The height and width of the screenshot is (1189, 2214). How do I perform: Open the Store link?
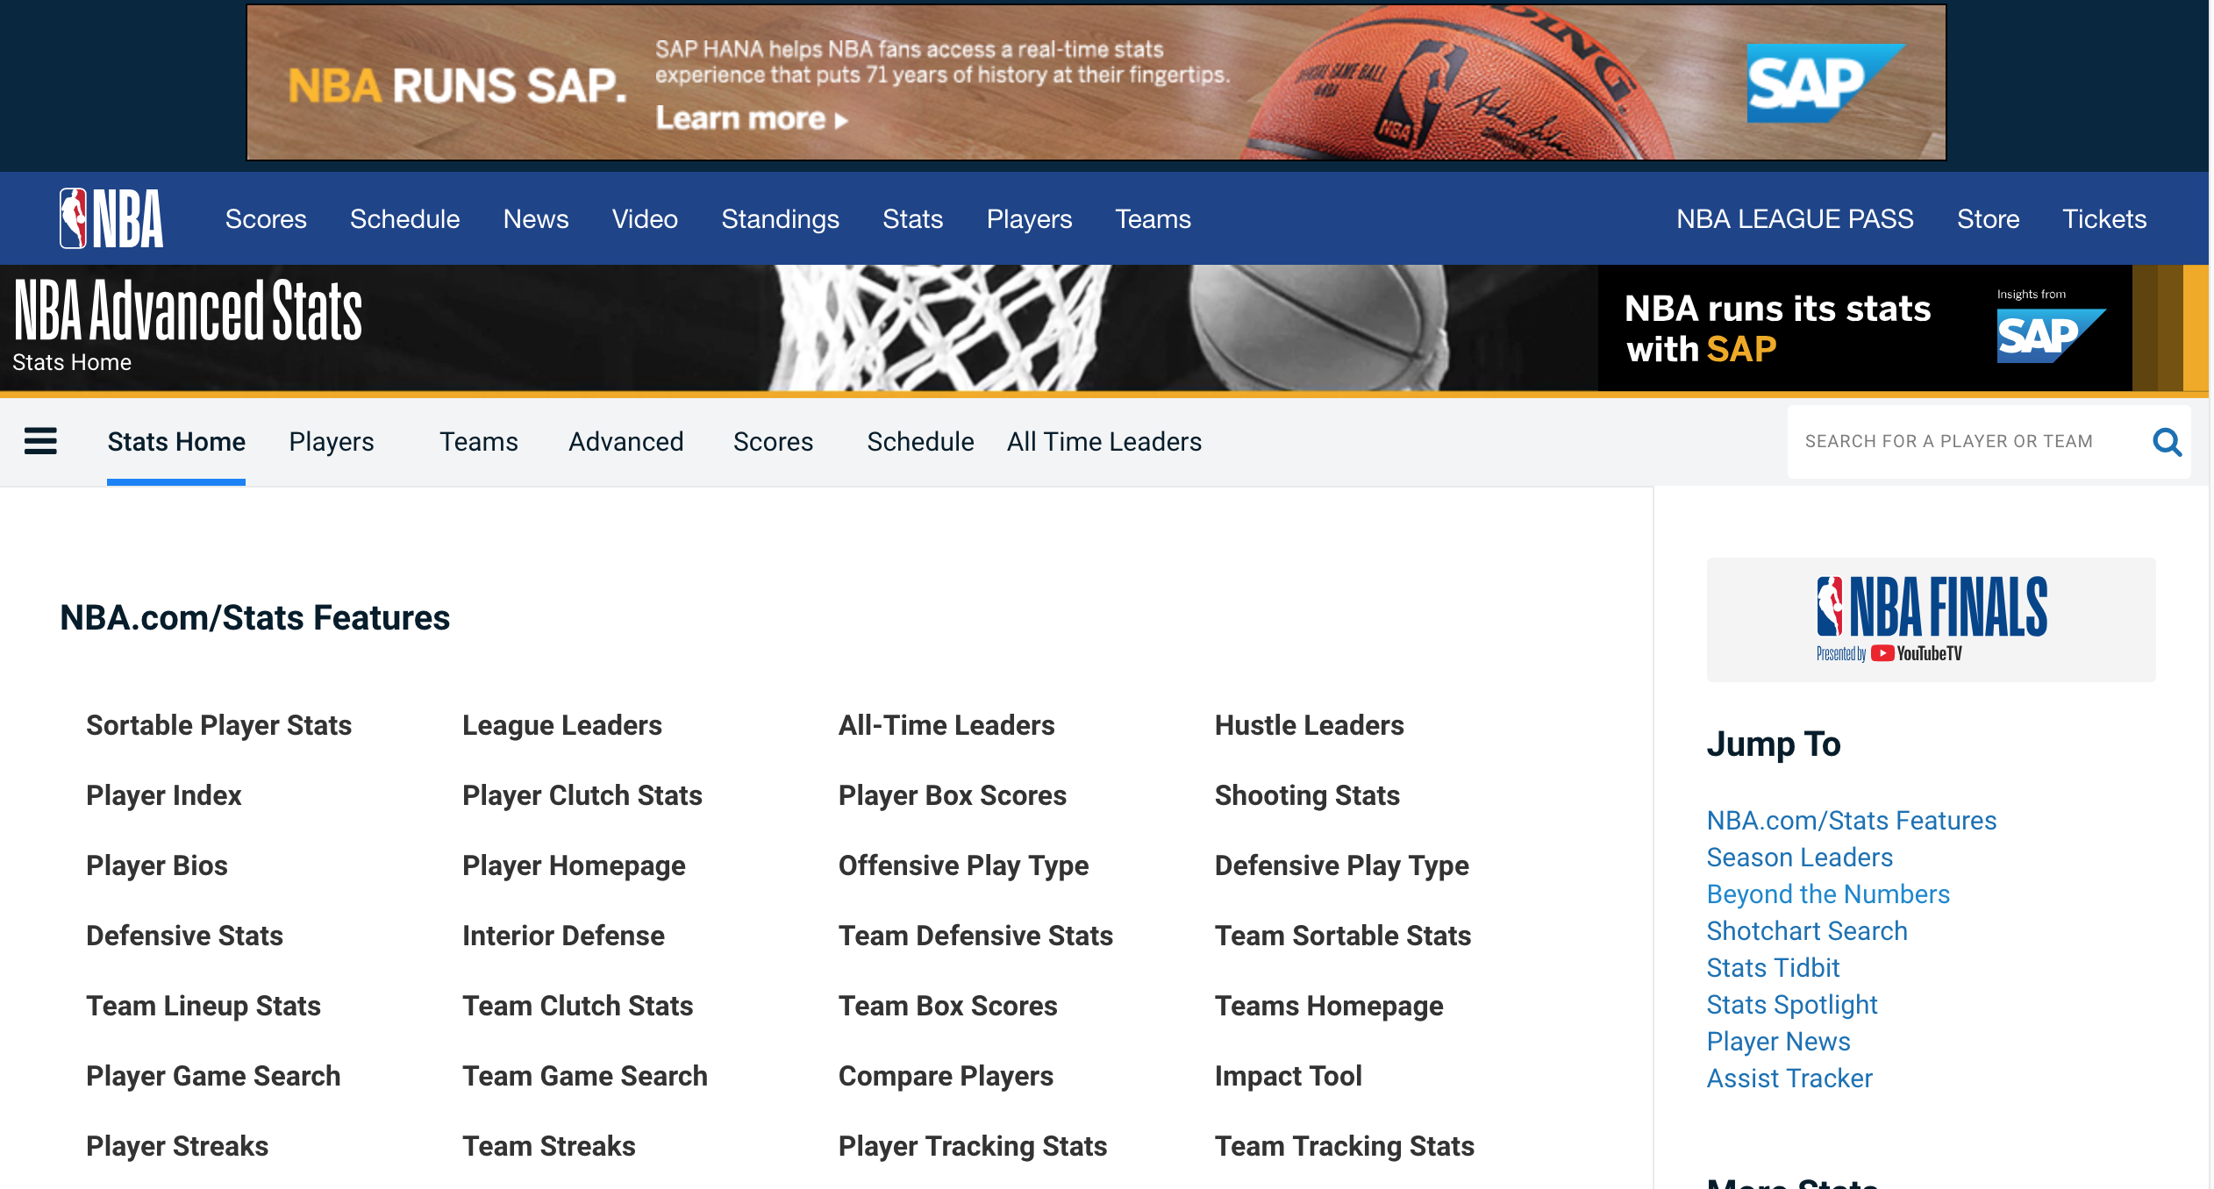point(1988,219)
